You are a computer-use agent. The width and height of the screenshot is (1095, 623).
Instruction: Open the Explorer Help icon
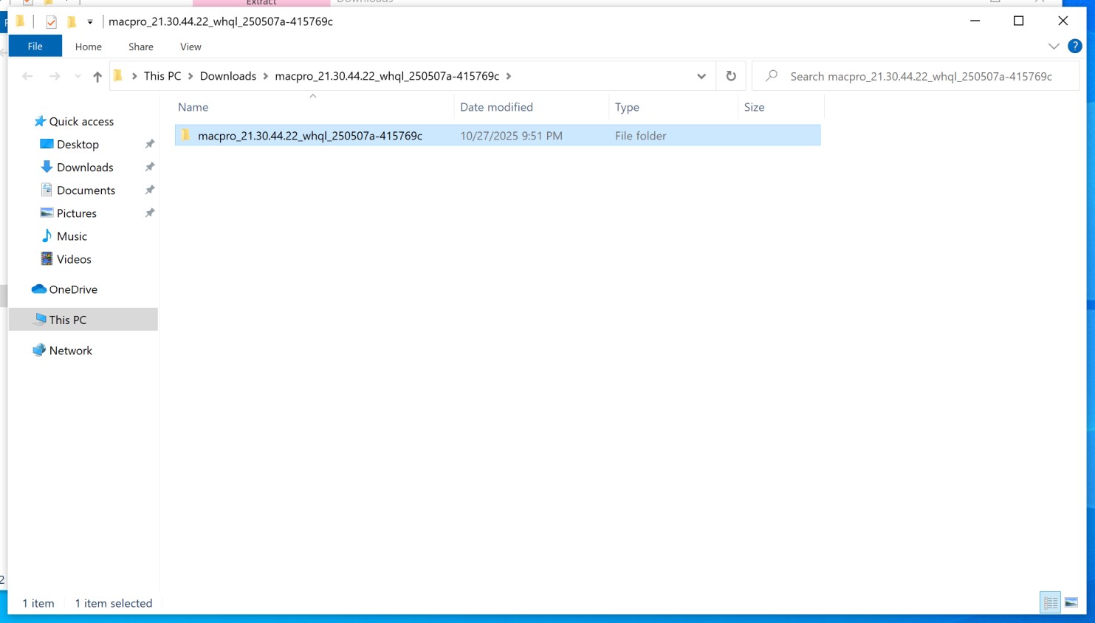[x=1075, y=47]
